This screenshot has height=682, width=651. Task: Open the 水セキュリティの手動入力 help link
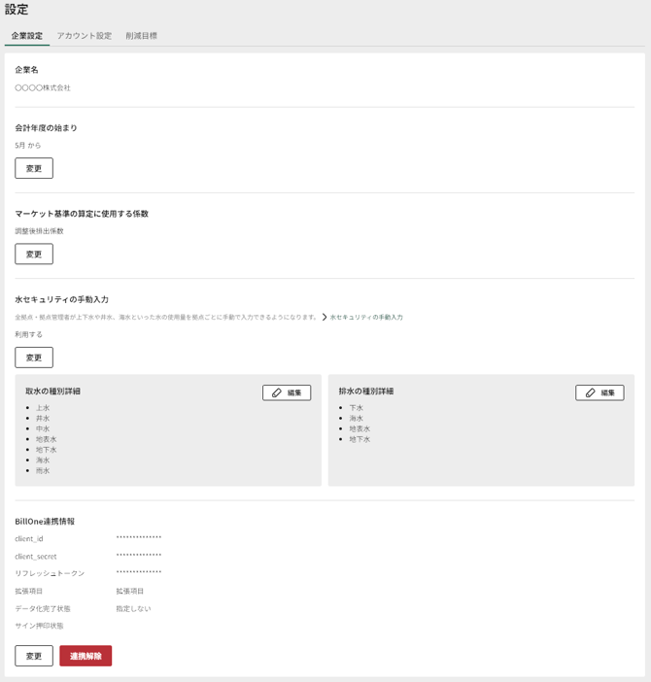click(x=366, y=317)
